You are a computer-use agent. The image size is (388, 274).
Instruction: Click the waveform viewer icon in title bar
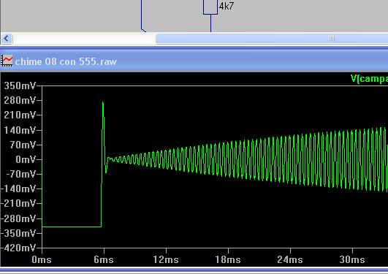(x=7, y=61)
